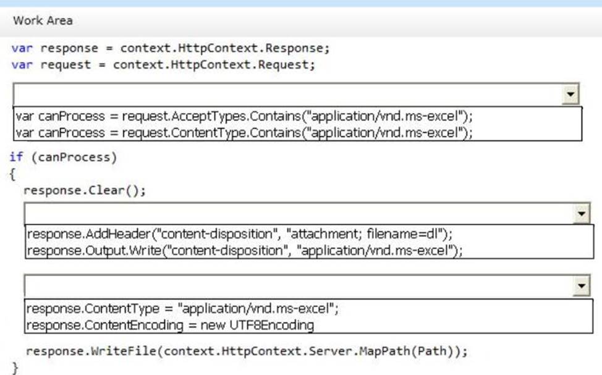Click the if (canProcess) statement
Viewport: 602px width, 375px height.
pos(63,157)
